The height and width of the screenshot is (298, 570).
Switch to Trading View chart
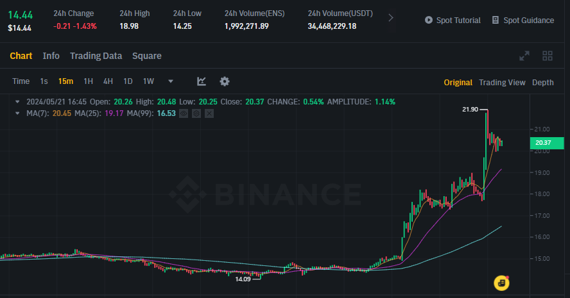click(x=502, y=83)
